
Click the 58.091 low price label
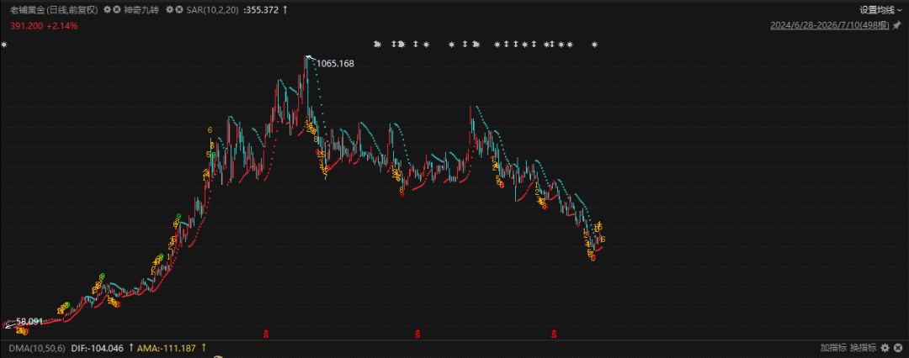pyautogui.click(x=29, y=321)
